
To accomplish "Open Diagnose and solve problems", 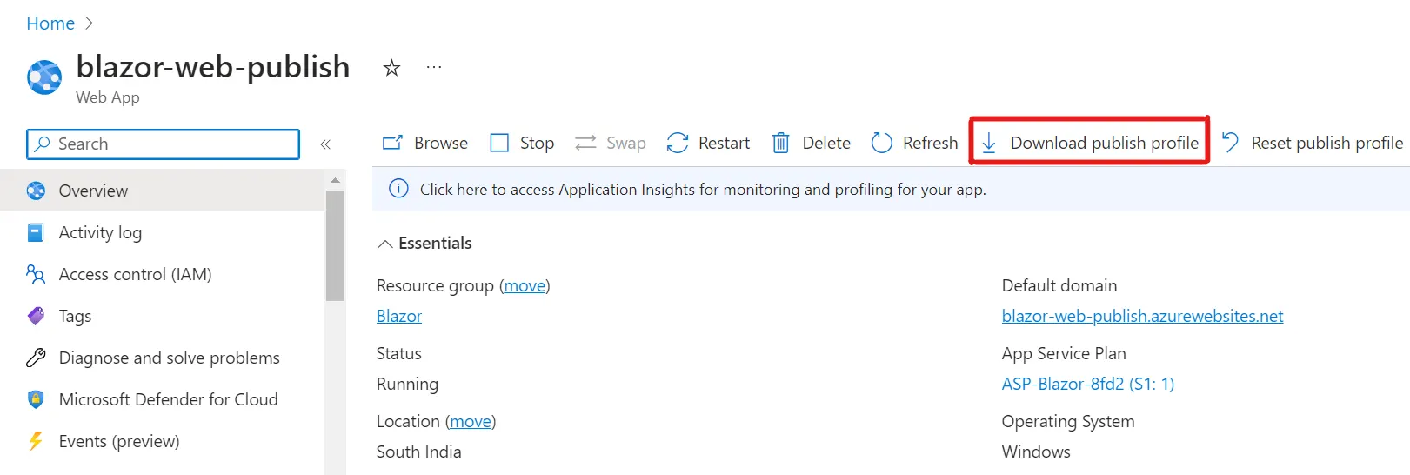I will pos(162,358).
